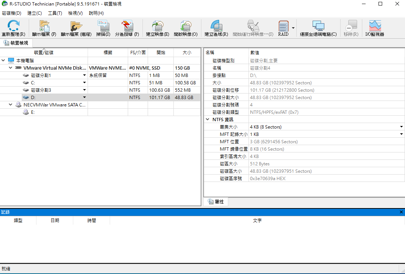Open 叢集大小 value dropdown

point(401,127)
